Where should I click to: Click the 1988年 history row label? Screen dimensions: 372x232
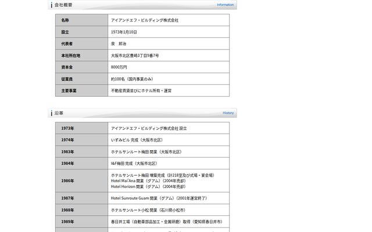click(67, 210)
